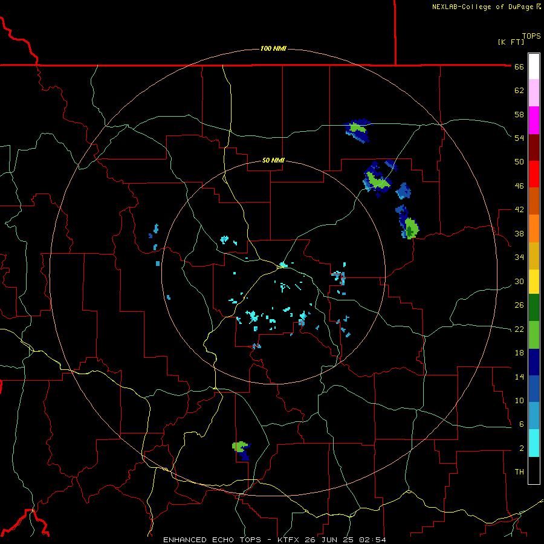544x544 pixels.
Task: Click the magenta swatch between 58 and 54
Action: coord(534,120)
